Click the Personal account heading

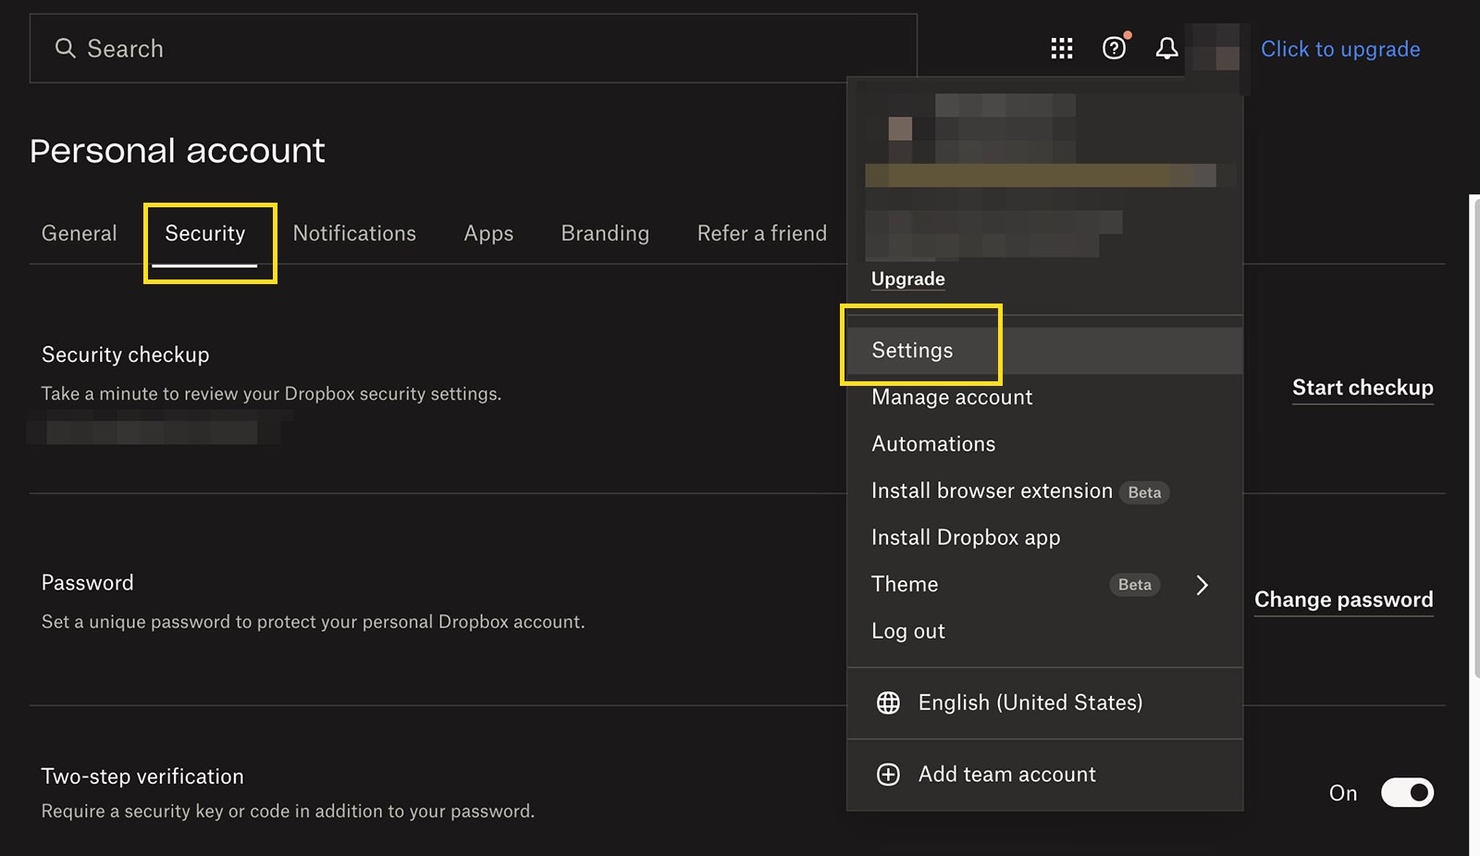click(178, 151)
